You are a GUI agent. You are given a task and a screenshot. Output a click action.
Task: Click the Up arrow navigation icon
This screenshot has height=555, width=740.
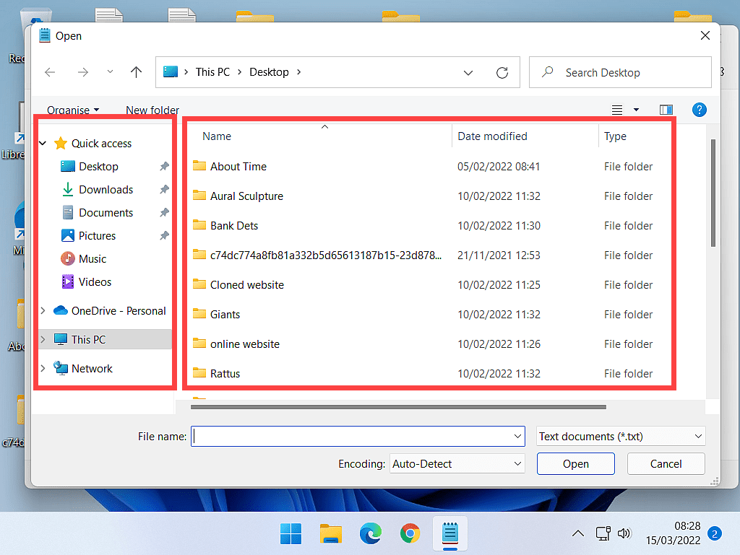136,72
